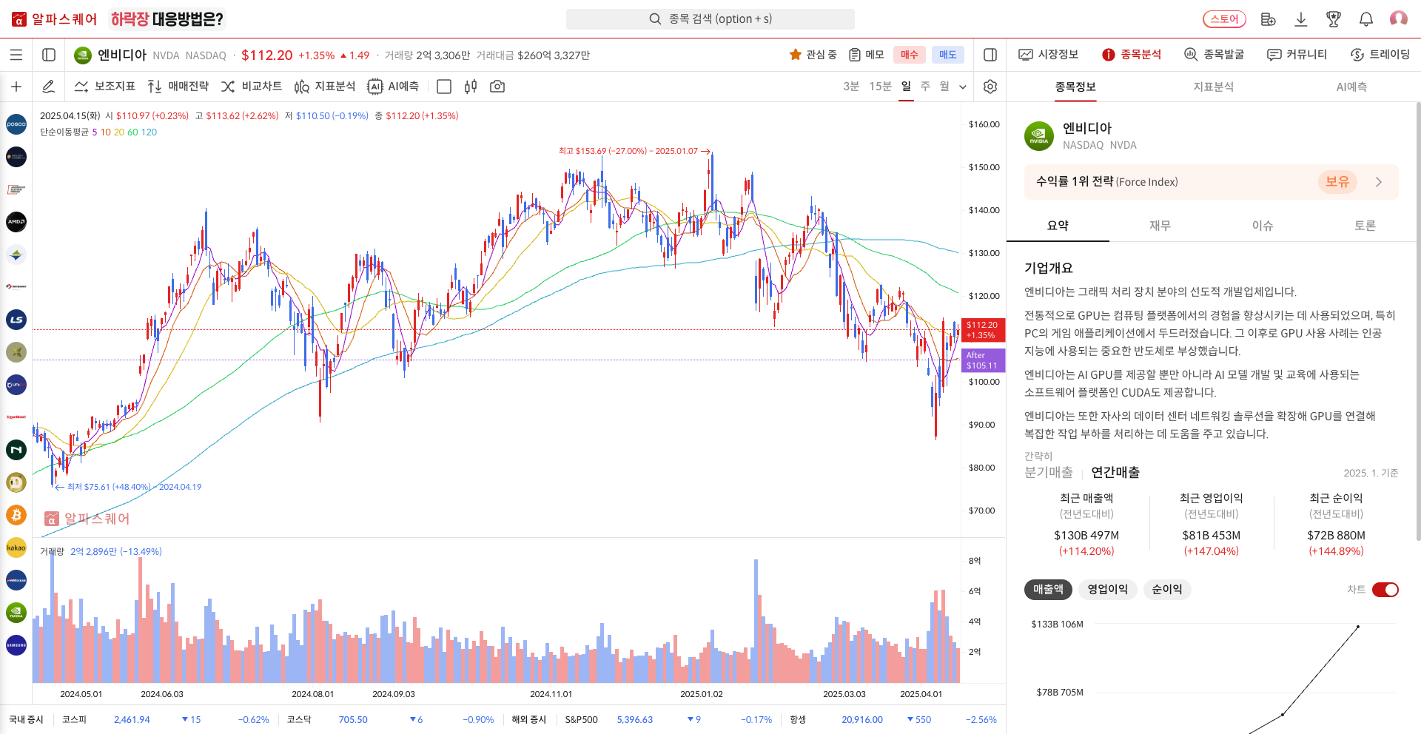Screen dimensions: 1421x734
Task: Click 하락장 대응방법은? banner
Action: pos(167,19)
